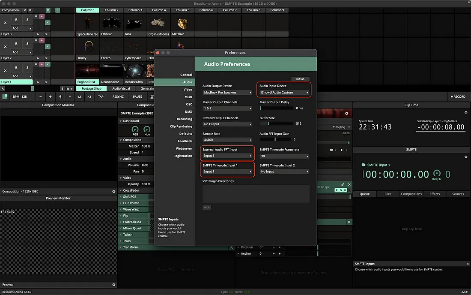Click the Preview Monitor gear icon
471x295 pixels.
[114, 285]
